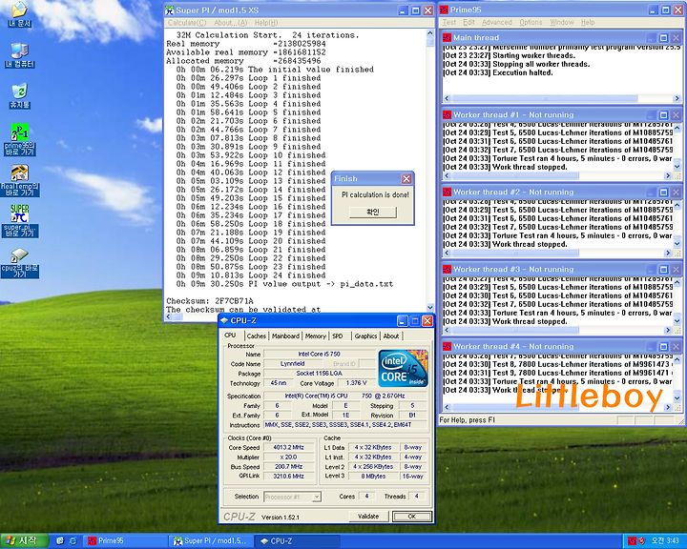Switch to Super PI from the taskbar

pos(211,541)
